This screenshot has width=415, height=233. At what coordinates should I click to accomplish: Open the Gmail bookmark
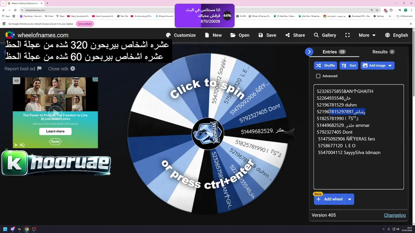click(49, 16)
